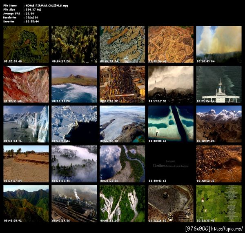This screenshot has width=245, height=233.
Task: Select green credits frame at 00:53:35.40
Action: [219, 204]
